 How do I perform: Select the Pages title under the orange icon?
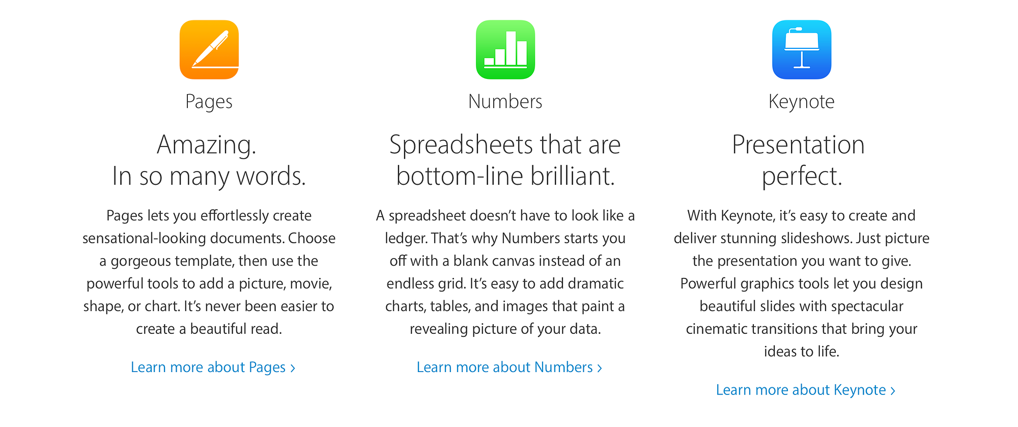(209, 101)
